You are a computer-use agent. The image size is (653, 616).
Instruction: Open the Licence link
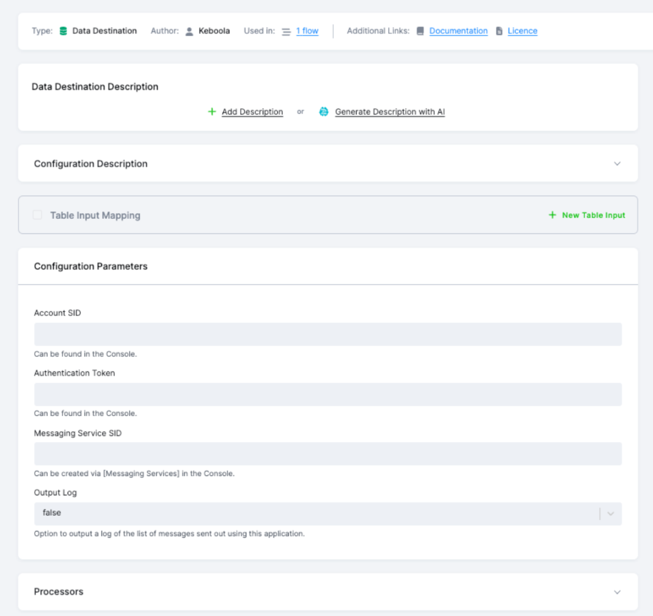pyautogui.click(x=522, y=30)
